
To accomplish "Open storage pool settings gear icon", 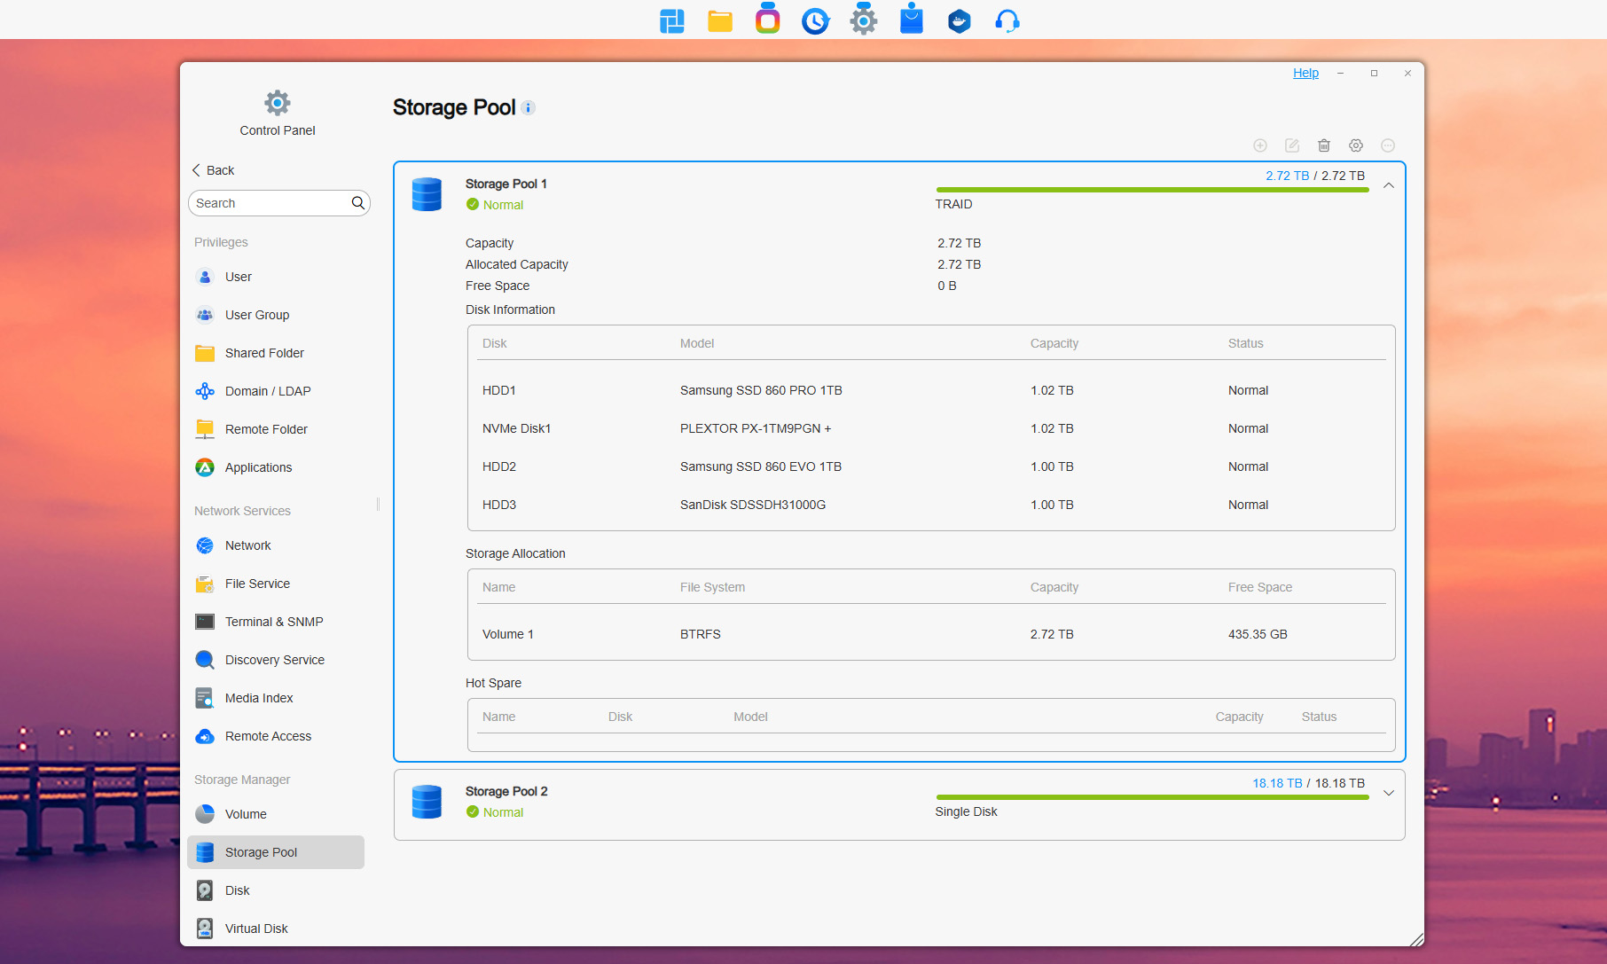I will click(1355, 145).
